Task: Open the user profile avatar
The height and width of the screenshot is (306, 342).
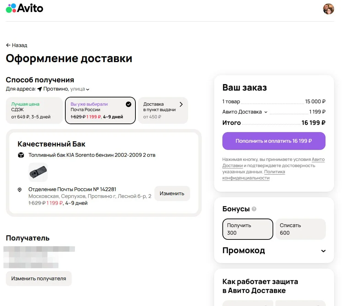Action: click(x=328, y=9)
